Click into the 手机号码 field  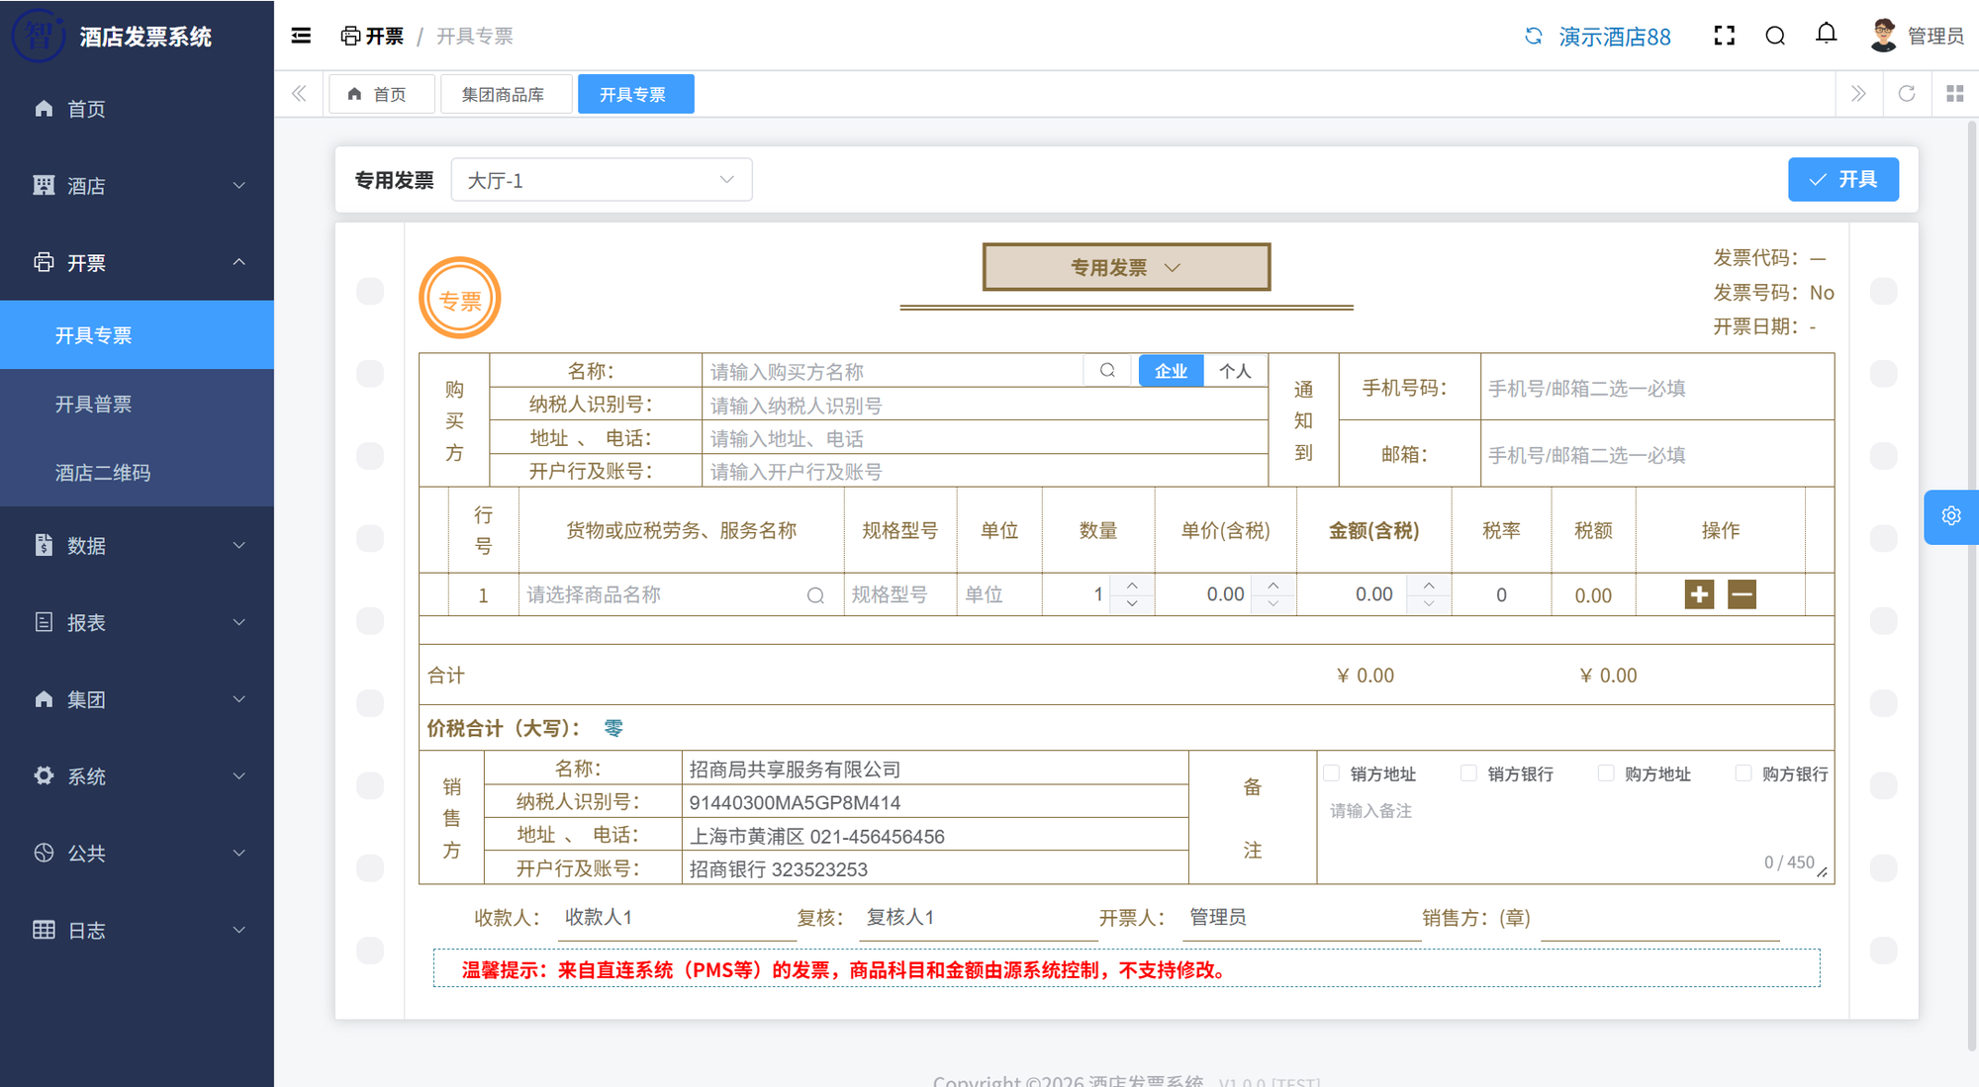[x=1657, y=388]
